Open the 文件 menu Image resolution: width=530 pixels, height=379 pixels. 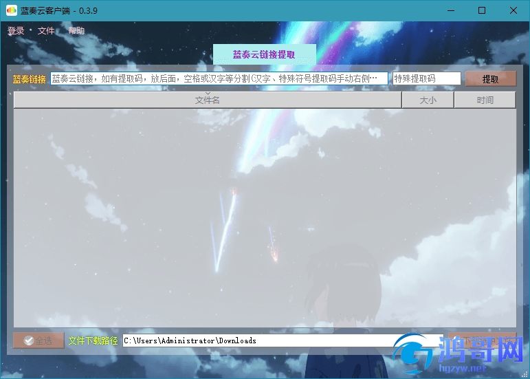(x=46, y=31)
